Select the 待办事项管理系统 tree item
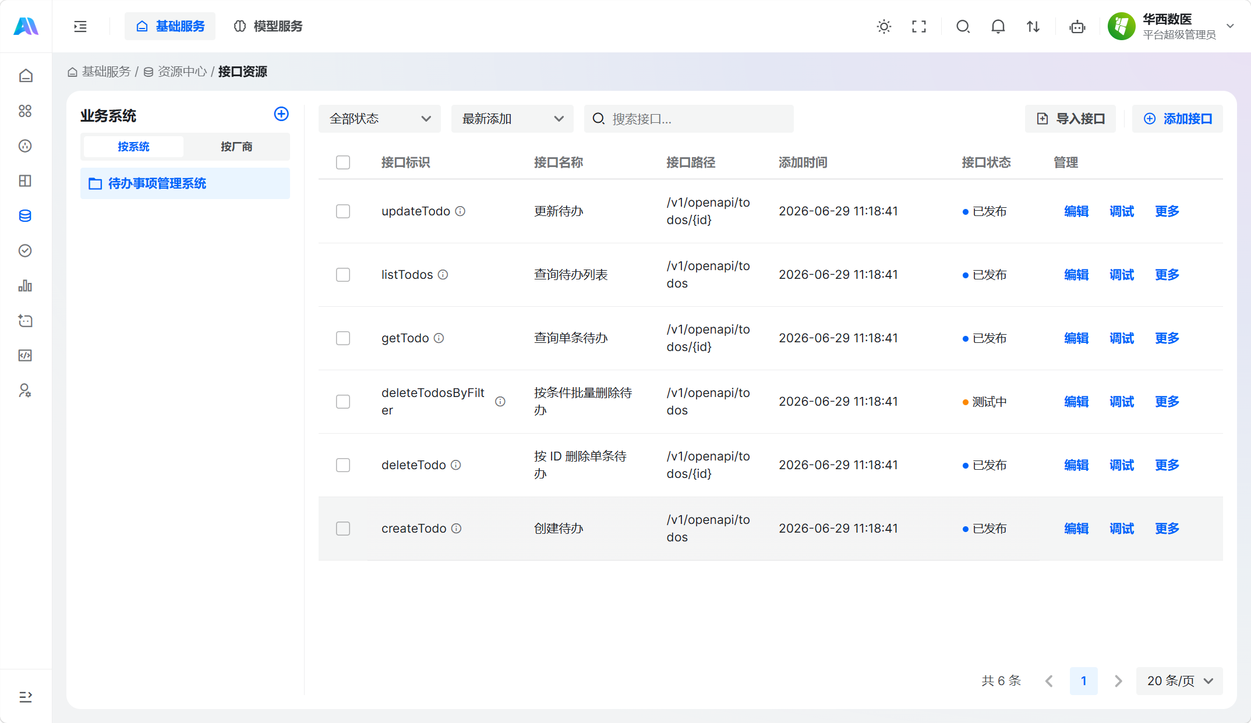 (x=185, y=183)
